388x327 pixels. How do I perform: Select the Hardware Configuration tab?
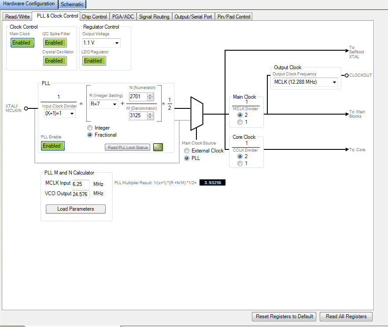pos(29,4)
